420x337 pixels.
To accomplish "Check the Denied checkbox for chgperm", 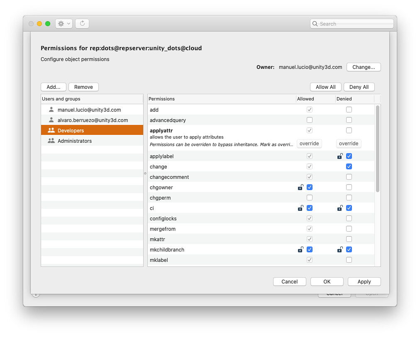I will tap(349, 198).
